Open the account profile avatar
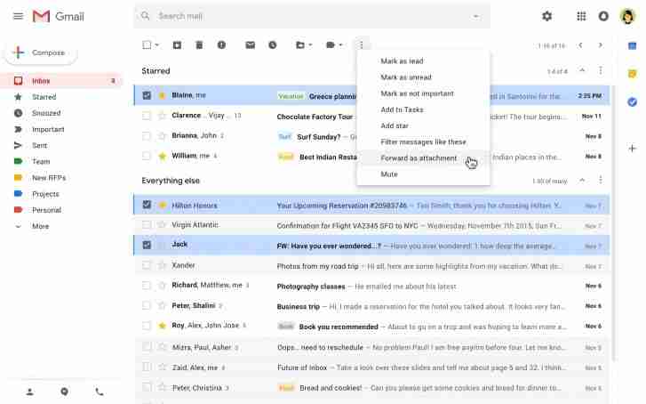This screenshot has width=646, height=404. click(x=627, y=17)
